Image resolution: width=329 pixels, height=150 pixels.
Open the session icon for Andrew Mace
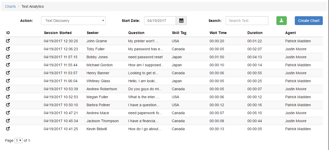(x=8, y=113)
